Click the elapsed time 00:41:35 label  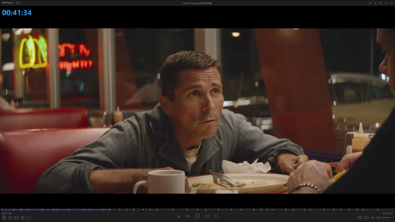[7, 213]
